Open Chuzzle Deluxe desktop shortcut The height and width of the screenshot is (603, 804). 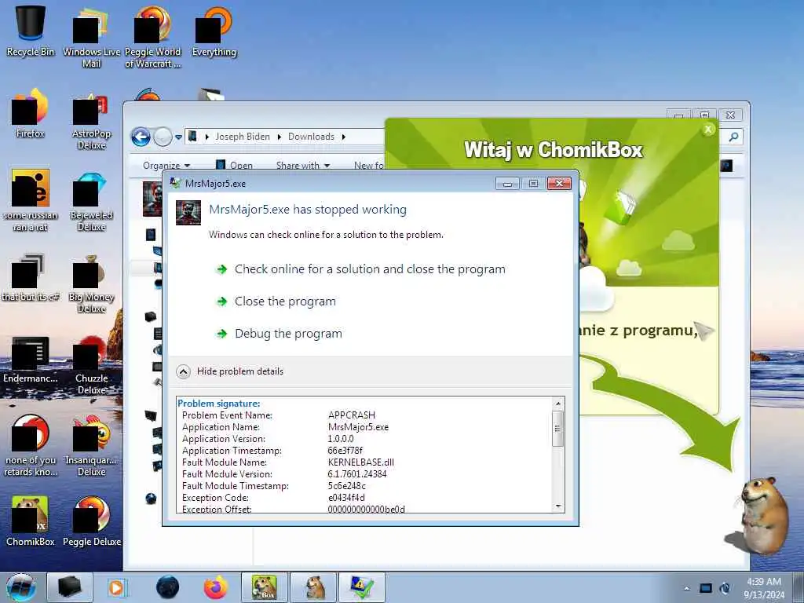[91, 364]
